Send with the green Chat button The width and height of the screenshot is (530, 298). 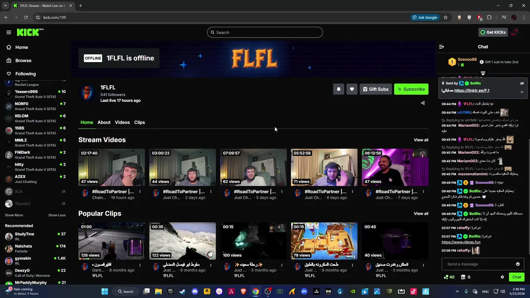(517, 277)
